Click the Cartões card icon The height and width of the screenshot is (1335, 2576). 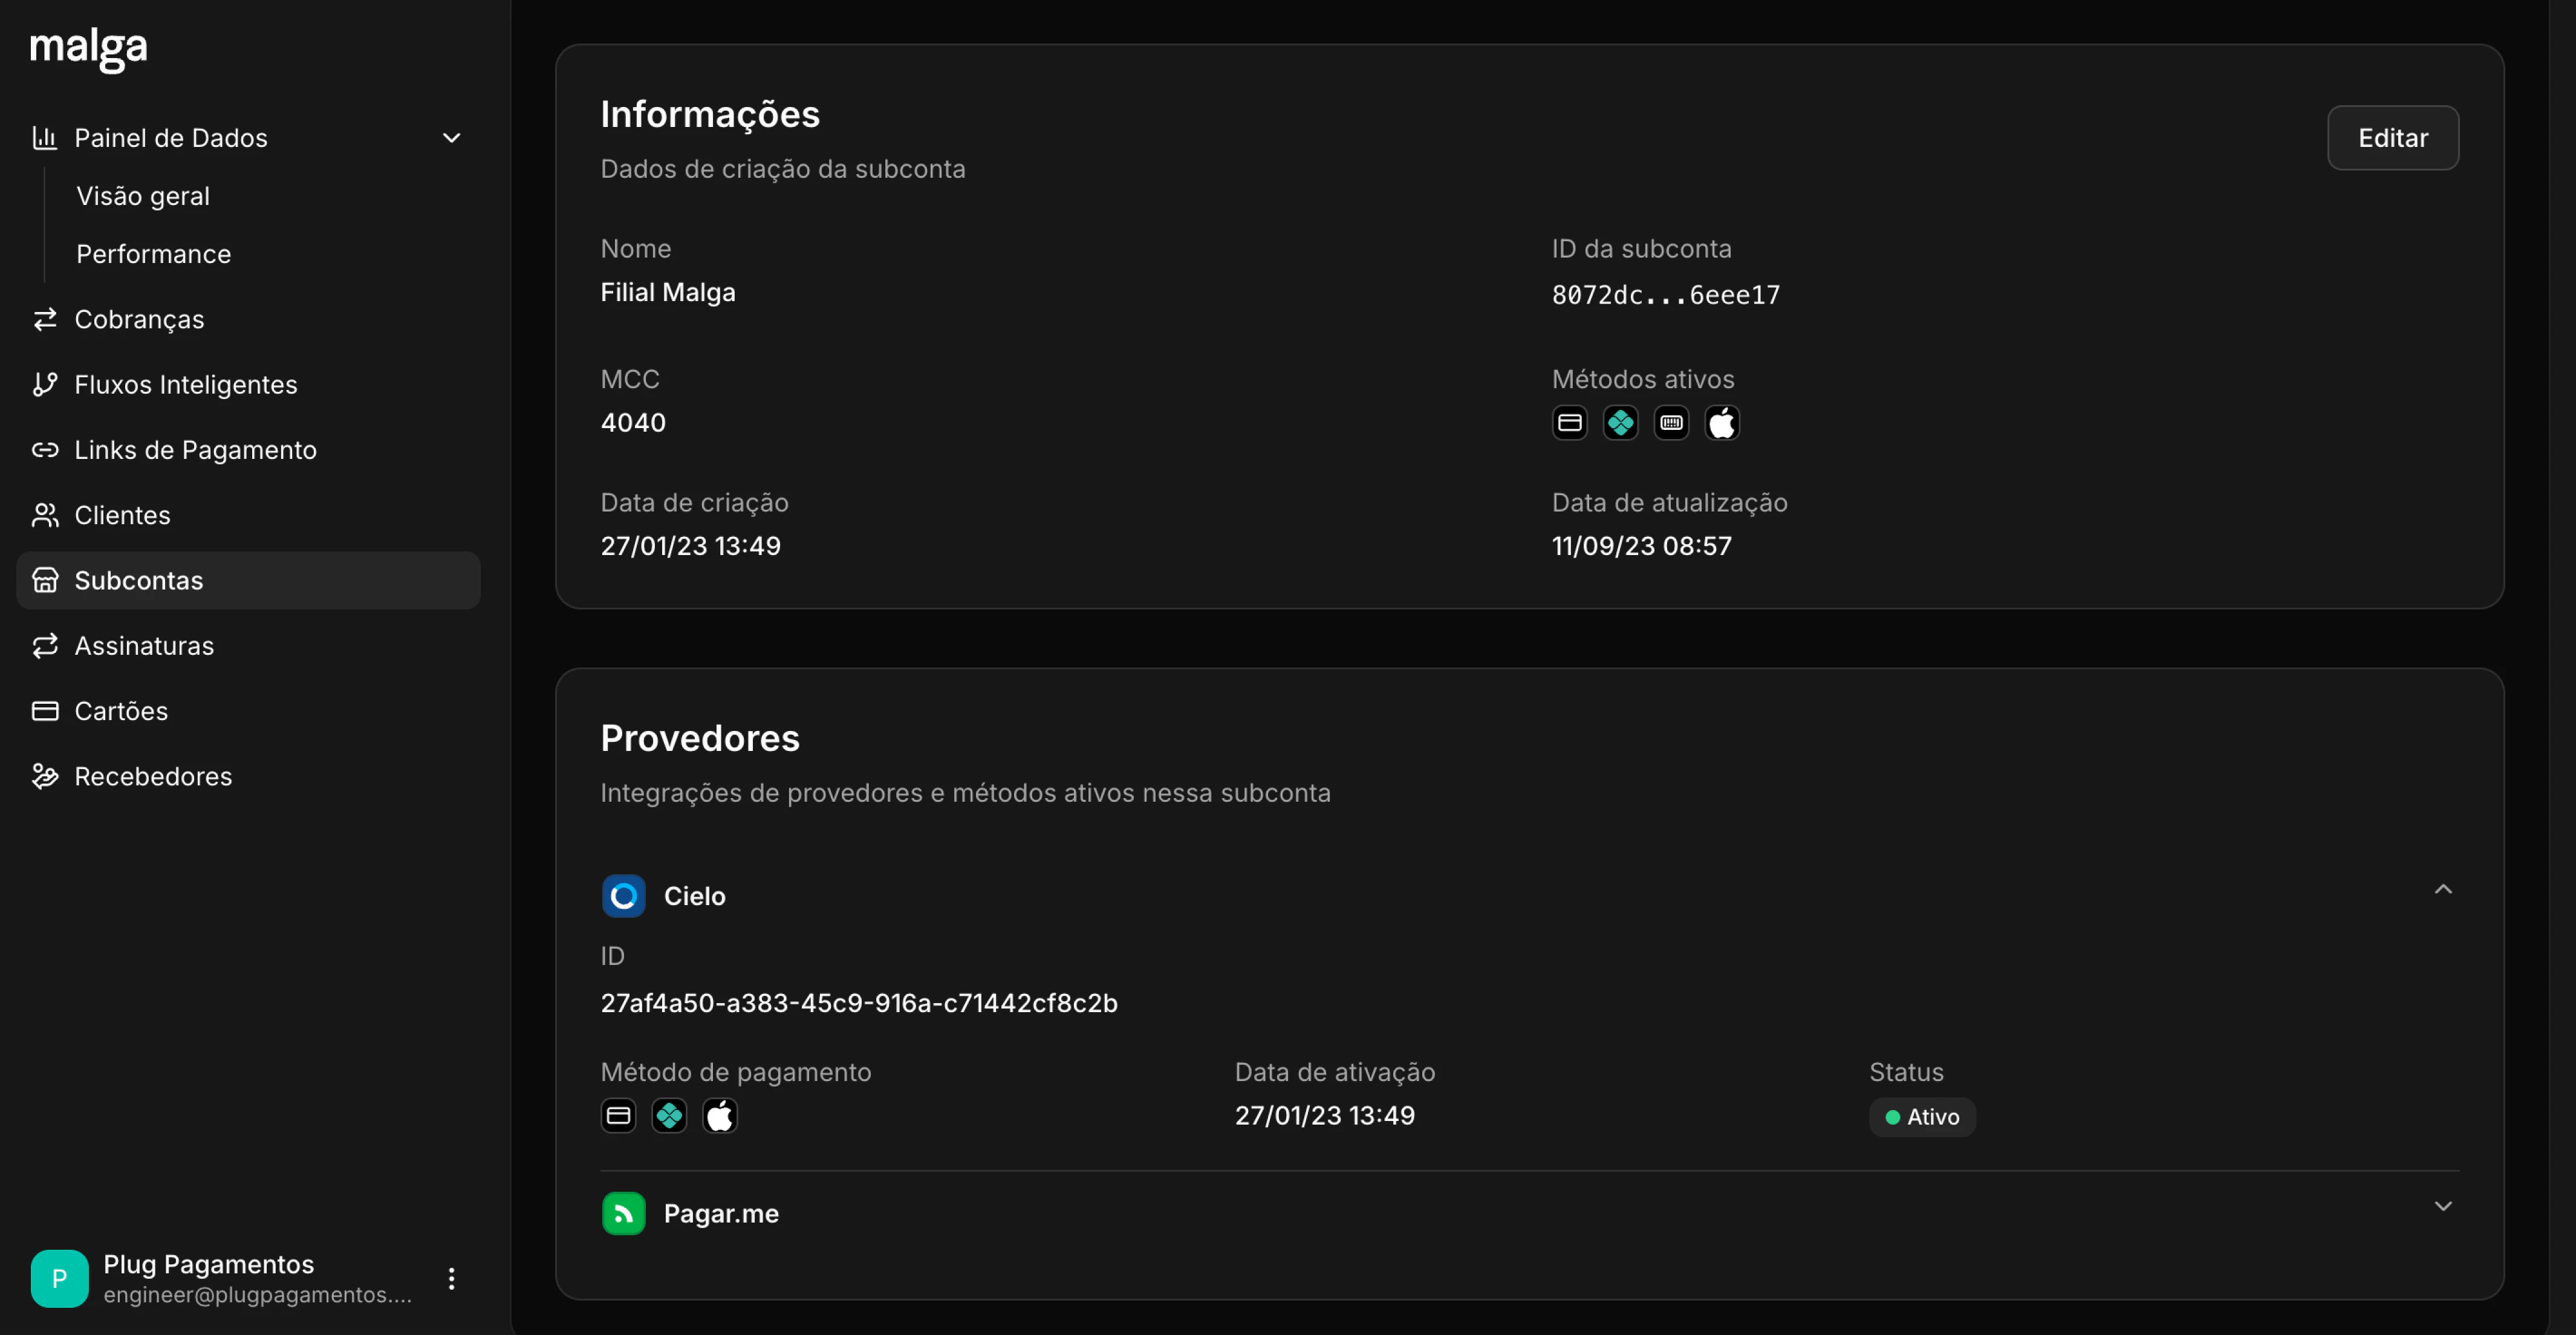pos(44,711)
